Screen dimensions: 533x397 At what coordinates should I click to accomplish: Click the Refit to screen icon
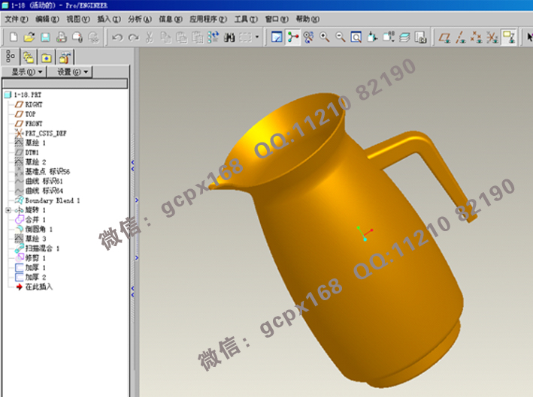[356, 37]
